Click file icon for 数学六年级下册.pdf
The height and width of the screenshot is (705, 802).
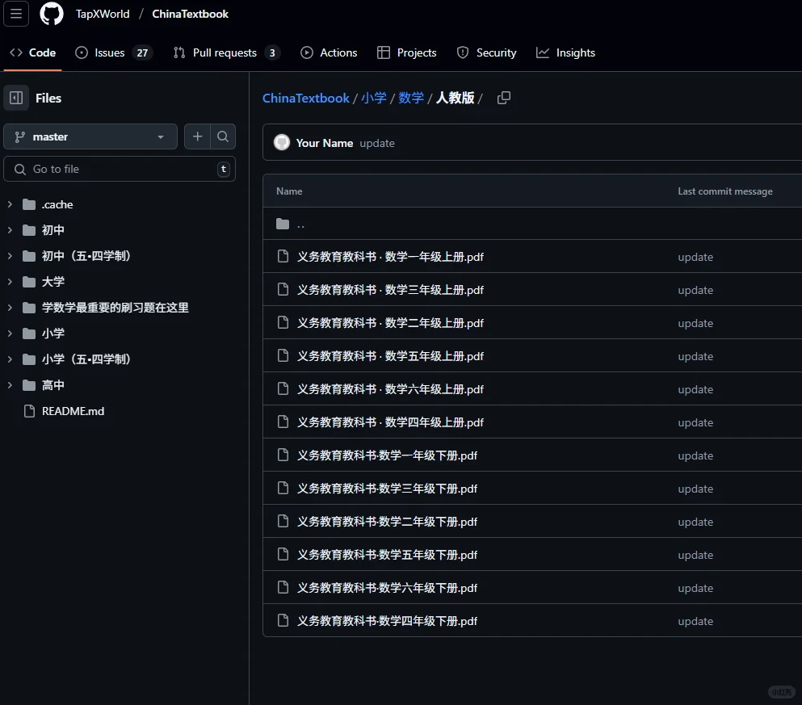(x=283, y=587)
